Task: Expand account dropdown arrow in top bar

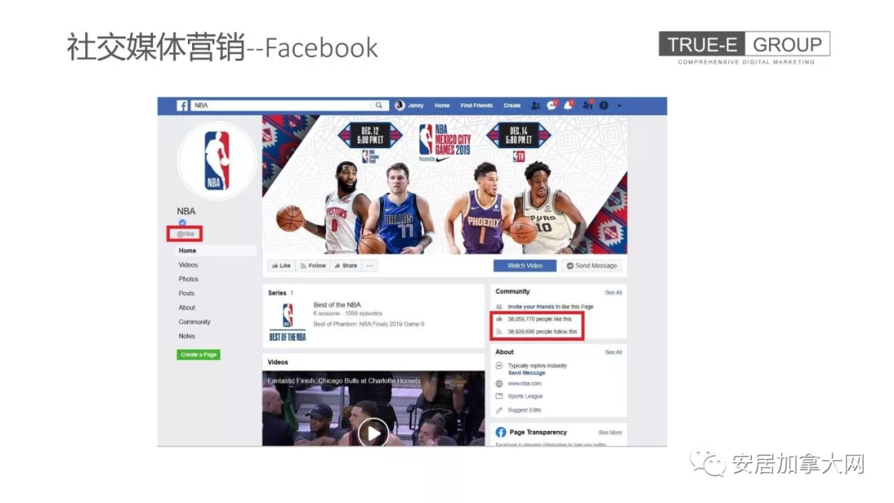Action: click(x=620, y=105)
